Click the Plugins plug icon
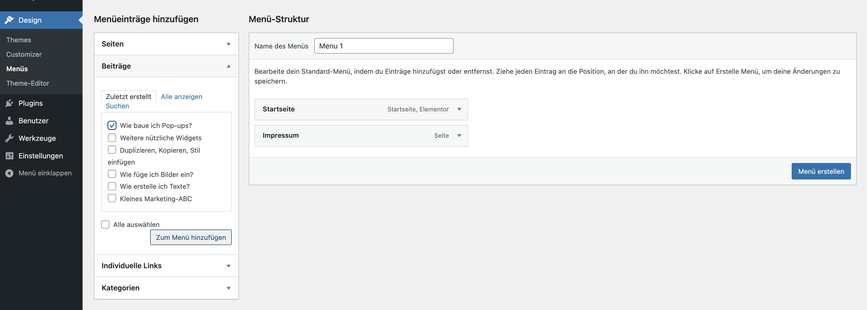This screenshot has width=867, height=310. (10, 103)
